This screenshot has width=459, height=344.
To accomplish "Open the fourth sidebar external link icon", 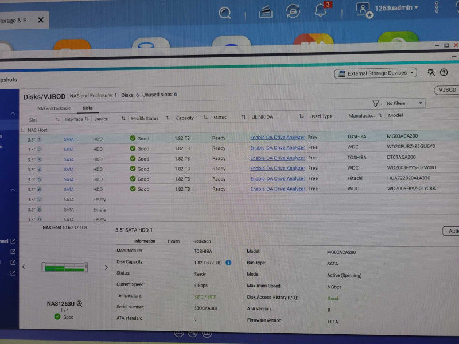I will pos(13,273).
